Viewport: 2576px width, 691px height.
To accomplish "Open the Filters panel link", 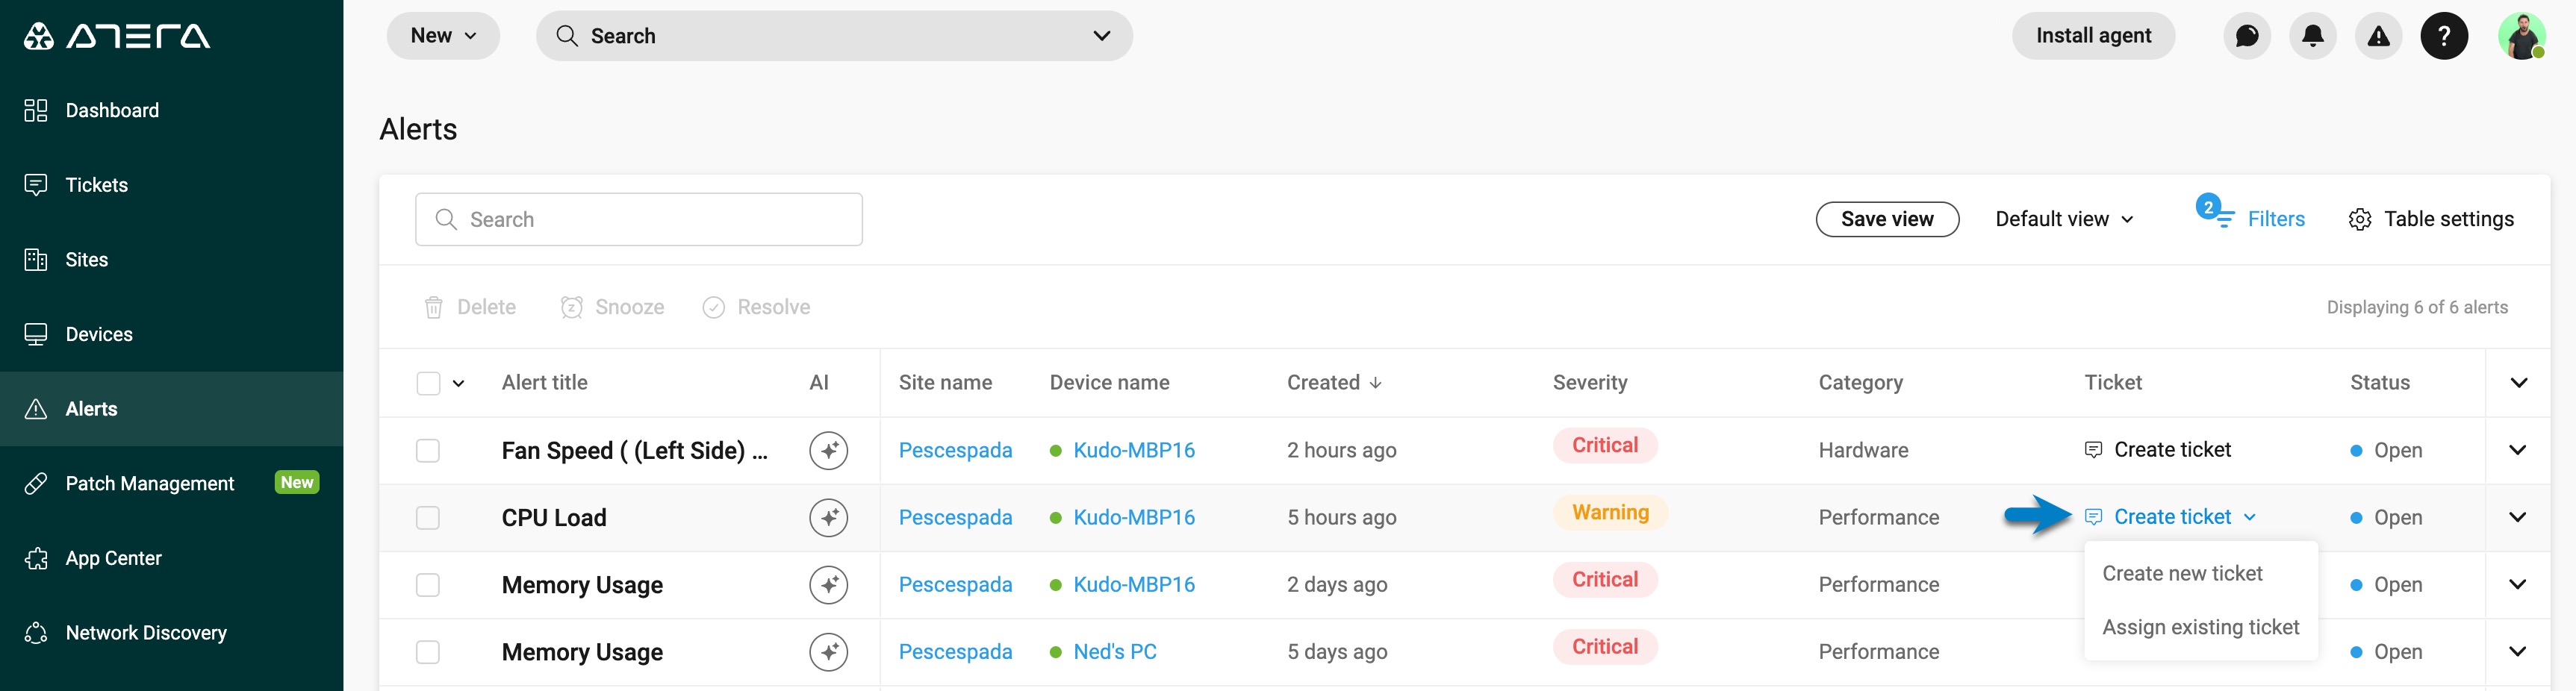I will (x=2276, y=219).
